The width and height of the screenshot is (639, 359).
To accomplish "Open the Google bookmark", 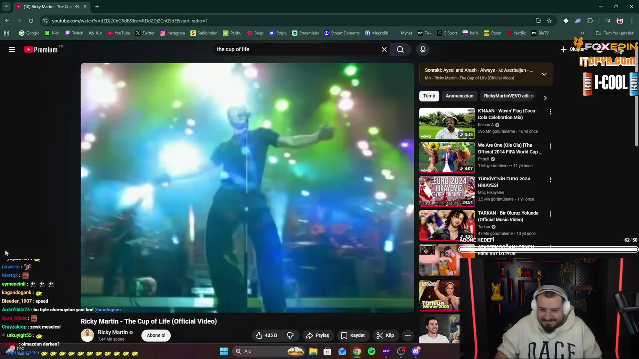I will point(29,33).
